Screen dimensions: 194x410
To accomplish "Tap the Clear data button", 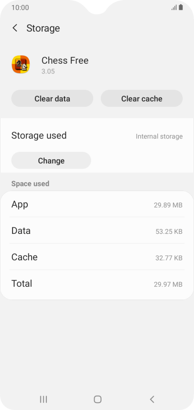I will coord(52,99).
